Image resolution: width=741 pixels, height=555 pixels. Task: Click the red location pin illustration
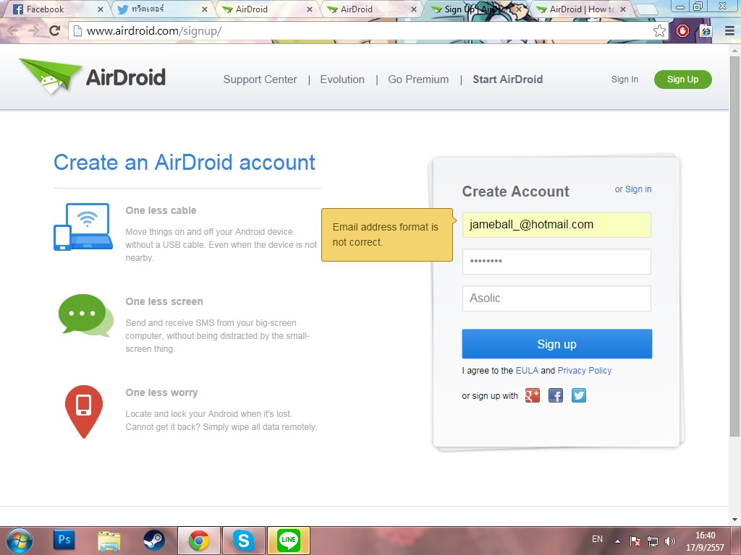point(84,412)
